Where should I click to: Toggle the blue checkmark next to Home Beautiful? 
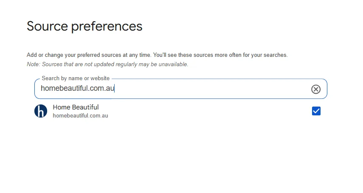click(316, 111)
